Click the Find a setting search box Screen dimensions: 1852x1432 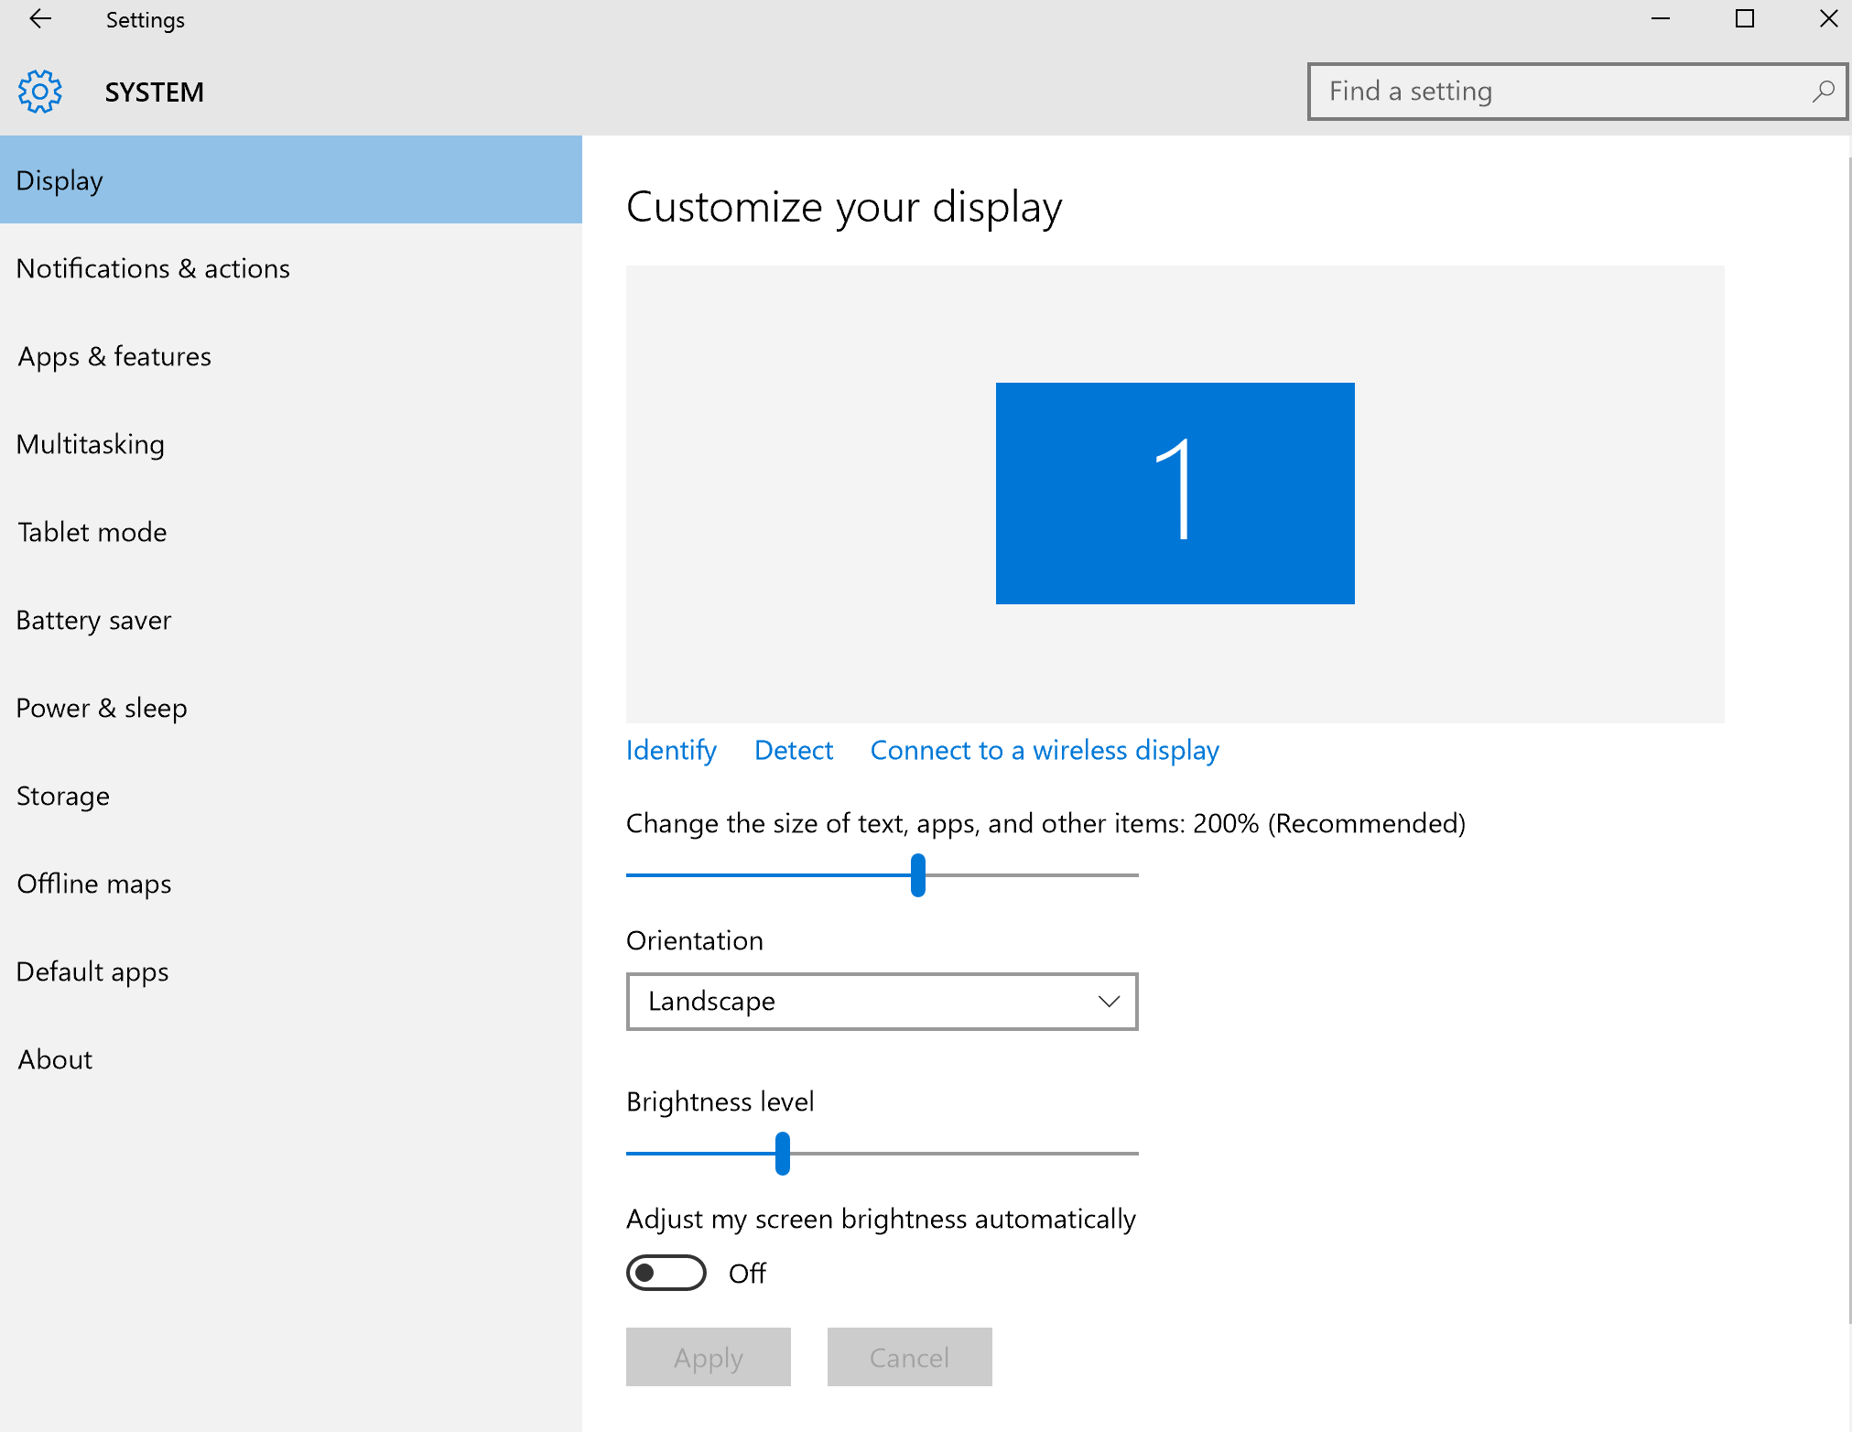[x=1577, y=92]
